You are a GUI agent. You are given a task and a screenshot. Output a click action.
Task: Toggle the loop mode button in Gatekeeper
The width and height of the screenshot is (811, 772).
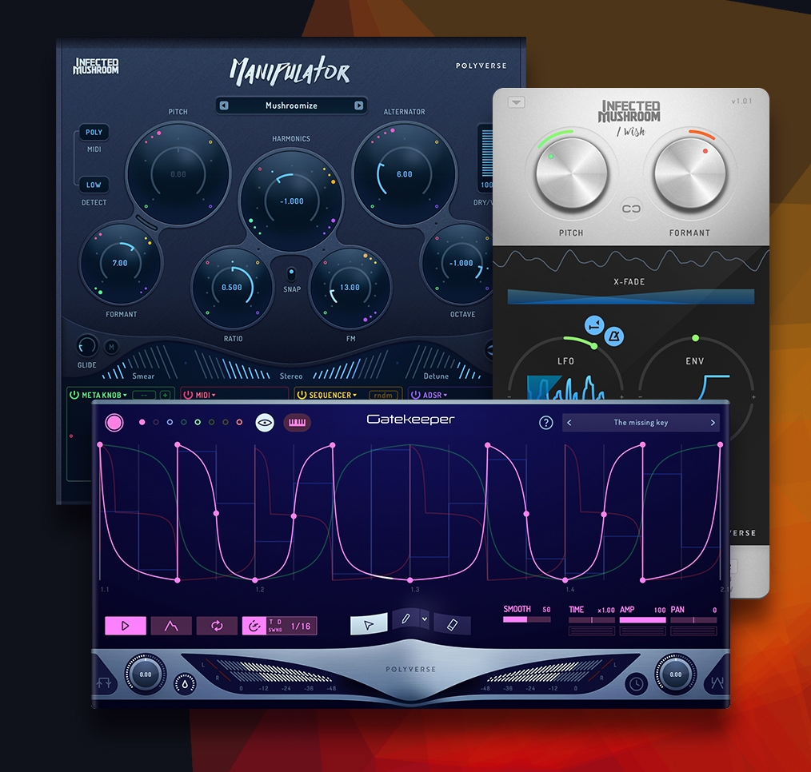coord(217,626)
